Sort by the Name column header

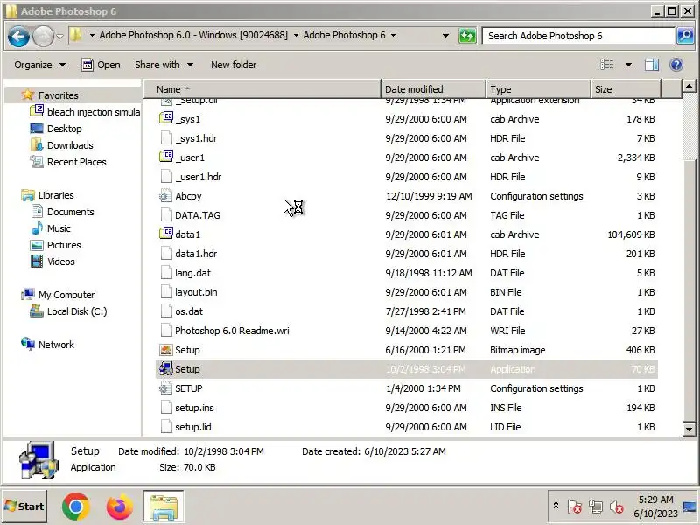[263, 89]
